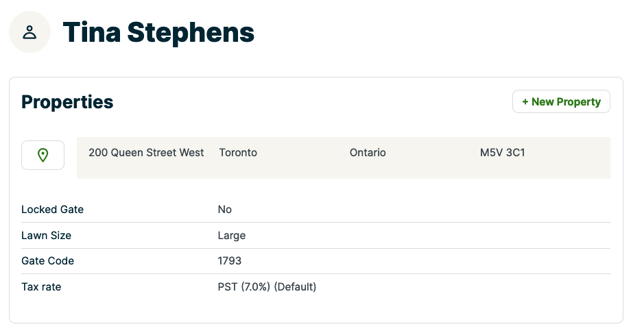Click the map pin location icon

click(x=43, y=155)
